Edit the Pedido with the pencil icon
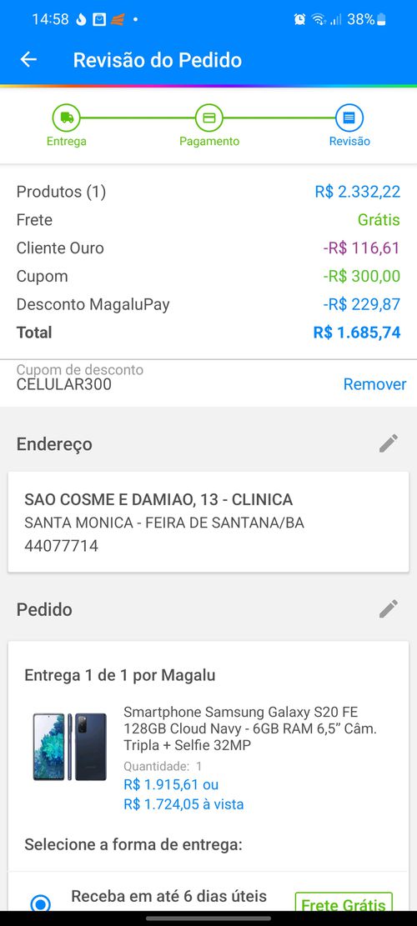417x926 pixels. (x=389, y=609)
